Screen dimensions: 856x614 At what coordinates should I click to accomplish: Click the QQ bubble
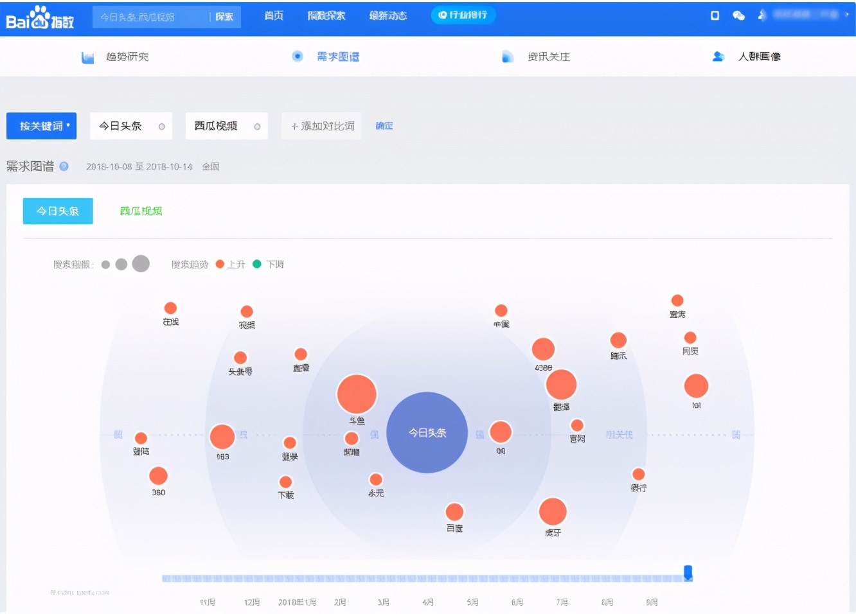click(501, 432)
